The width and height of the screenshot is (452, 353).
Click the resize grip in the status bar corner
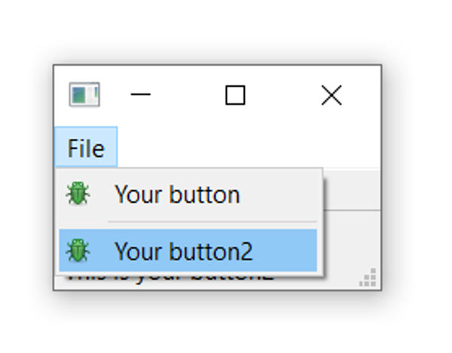368,278
